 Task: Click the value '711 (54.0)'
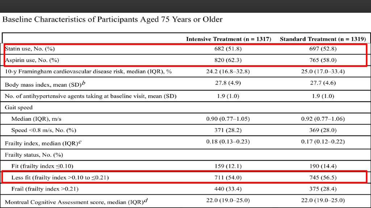[228, 178]
